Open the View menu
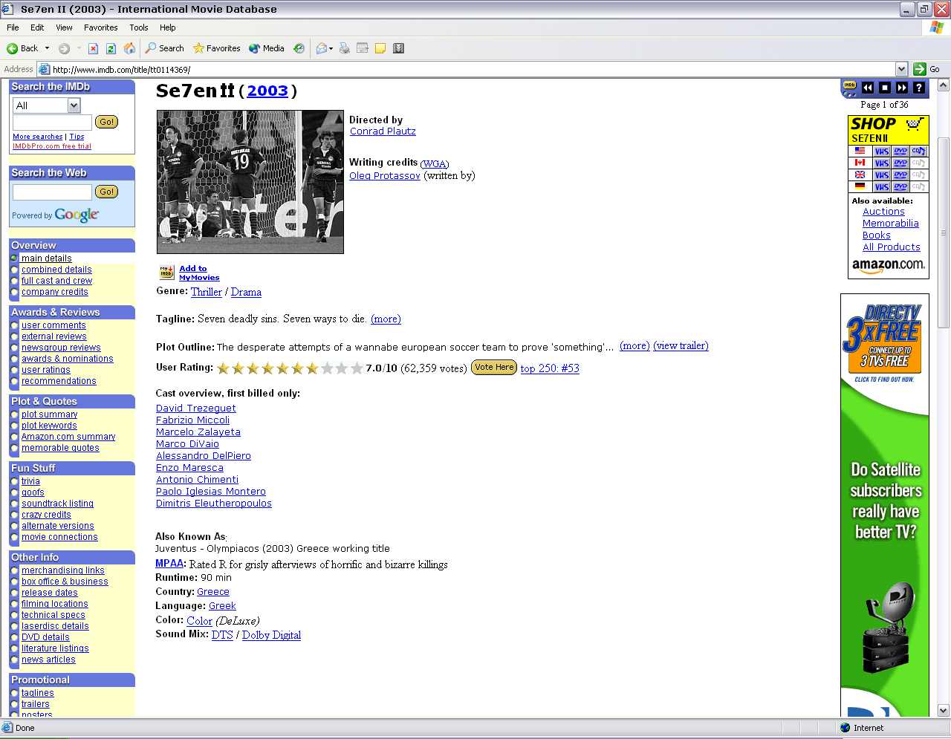The width and height of the screenshot is (951, 739). [x=64, y=27]
